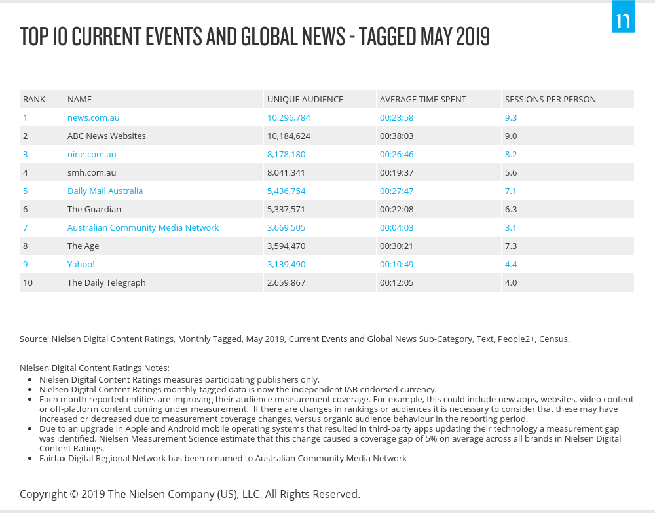Click rank number 9 in Yahoo! row
Viewport: 655px width, 513px height.
(x=26, y=265)
